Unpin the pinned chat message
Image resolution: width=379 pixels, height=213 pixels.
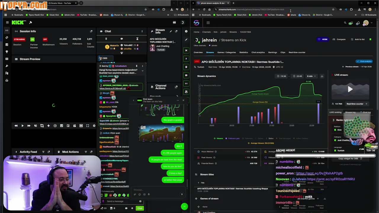point(136,66)
